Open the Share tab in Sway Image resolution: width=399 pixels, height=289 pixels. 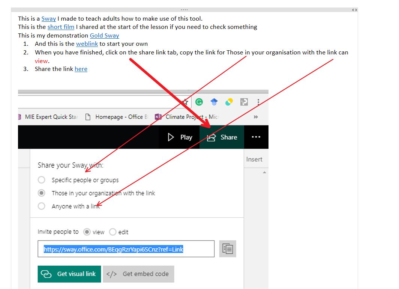tap(222, 137)
